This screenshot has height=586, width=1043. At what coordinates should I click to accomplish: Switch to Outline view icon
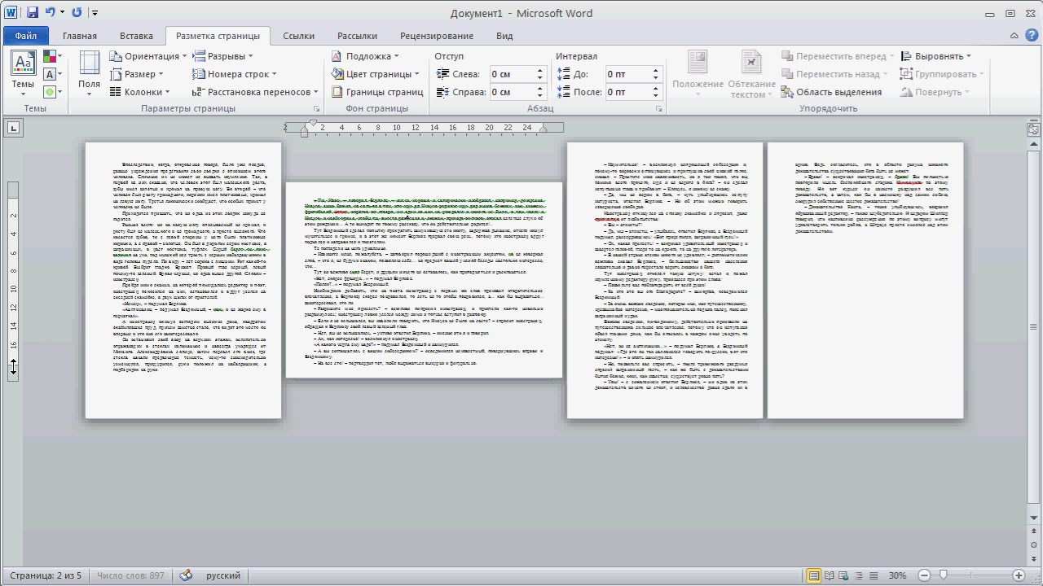coord(860,576)
